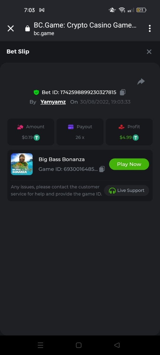Tap the Android back triangle button
This screenshot has height=355, width=160.
coord(117,345)
